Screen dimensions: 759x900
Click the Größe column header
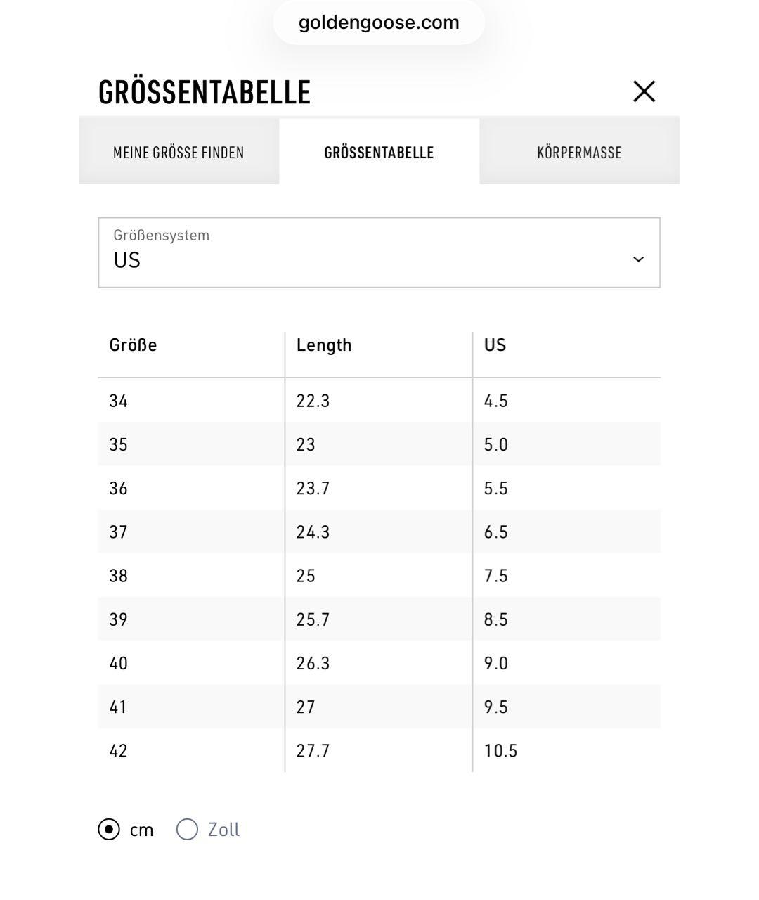[x=133, y=345]
